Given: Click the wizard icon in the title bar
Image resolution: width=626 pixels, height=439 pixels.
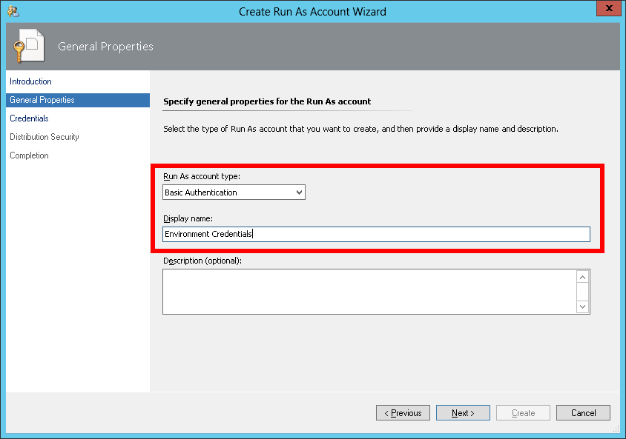Looking at the screenshot, I should [13, 11].
